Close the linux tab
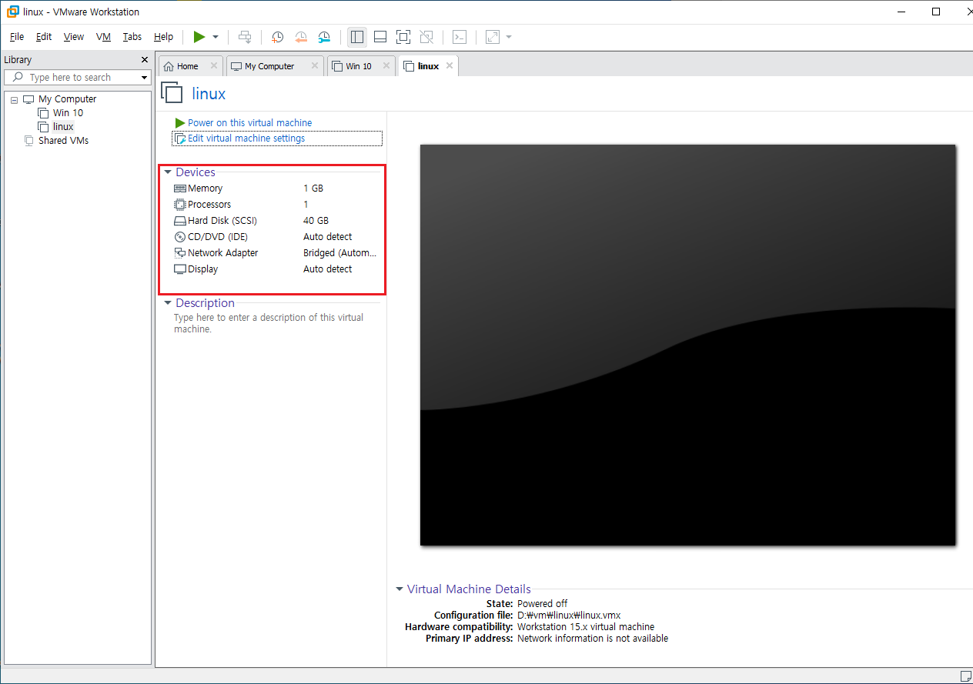 450,66
